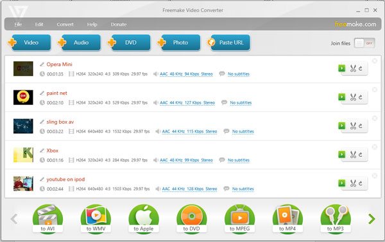Click pencil icon next to paint net
Image resolution: width=385 pixels, height=242 pixels.
click(42, 93)
